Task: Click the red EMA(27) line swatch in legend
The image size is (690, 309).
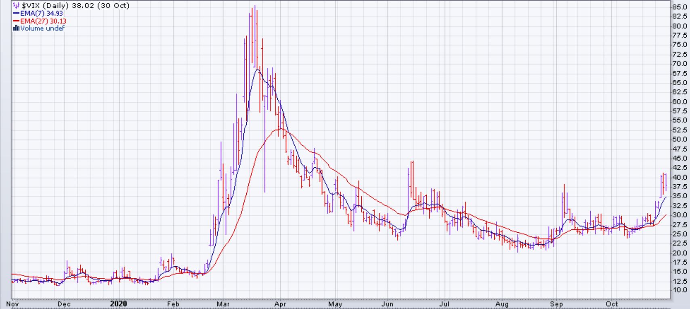Action: tap(16, 21)
